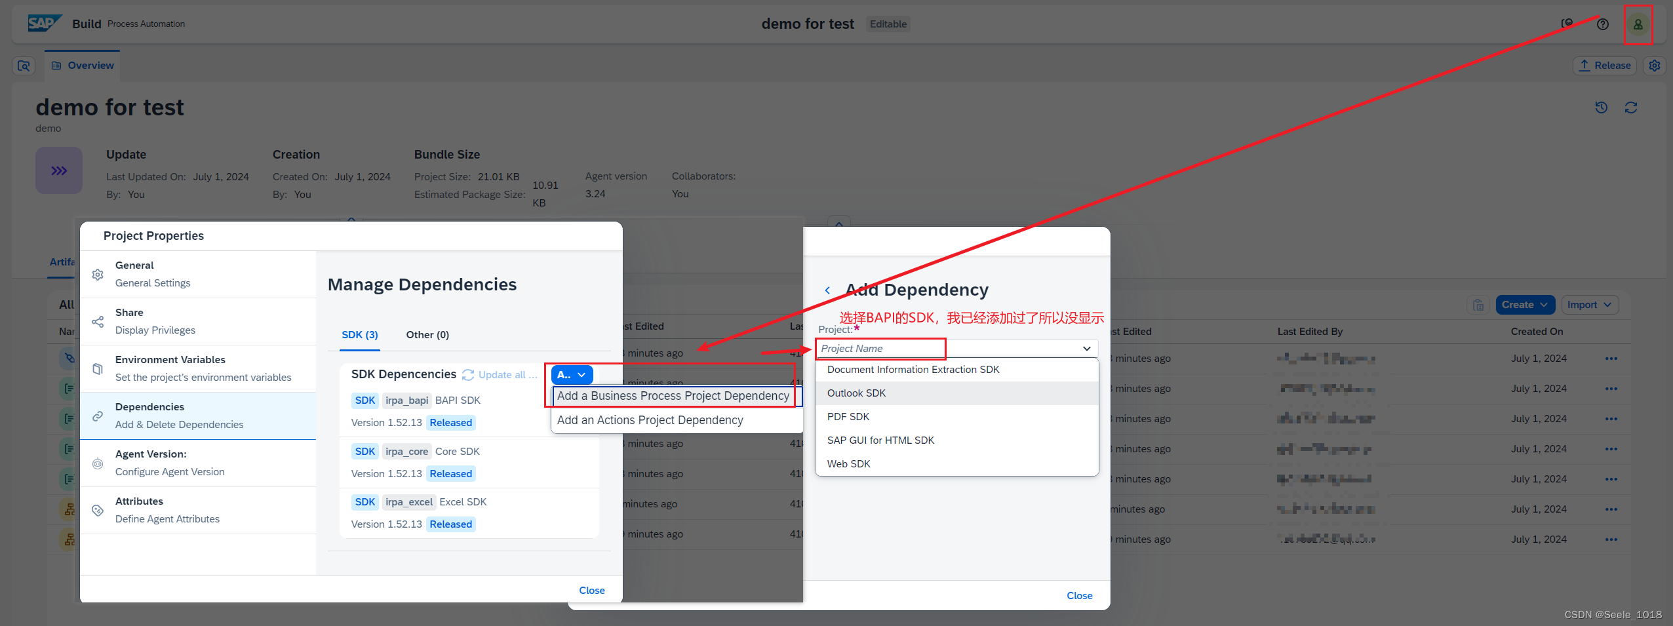
Task: Open Share Display Privileges section
Action: coord(198,321)
